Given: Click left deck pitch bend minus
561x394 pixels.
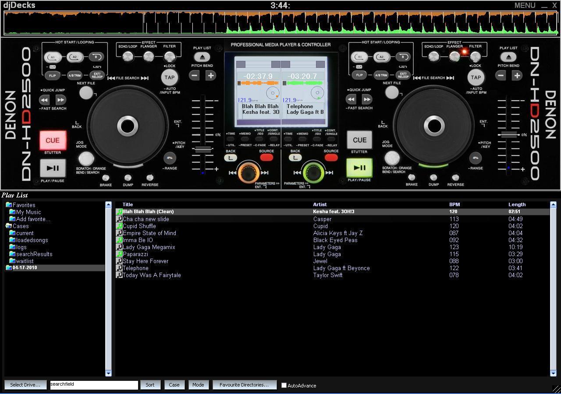Looking at the screenshot, I should tap(194, 75).
